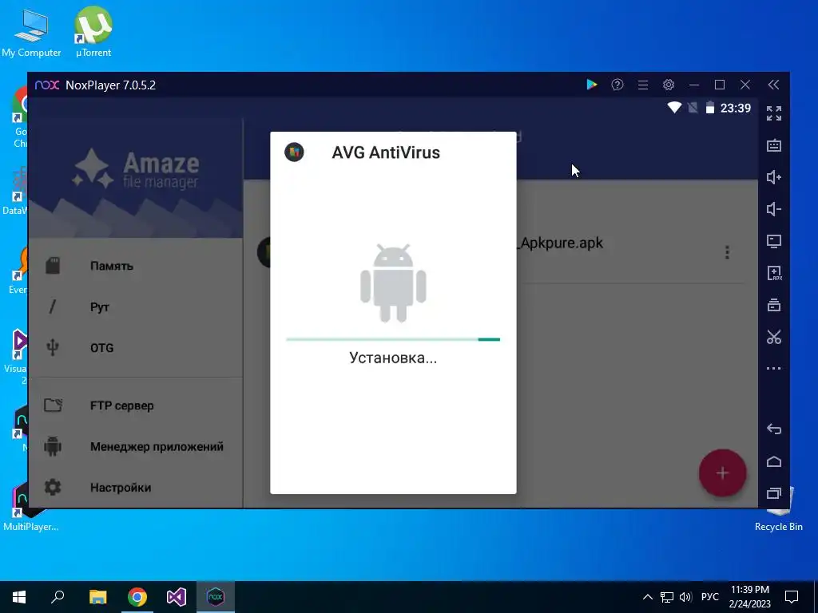Toggle NoxPlayer fullscreen icon
The width and height of the screenshot is (818, 613).
click(x=773, y=113)
